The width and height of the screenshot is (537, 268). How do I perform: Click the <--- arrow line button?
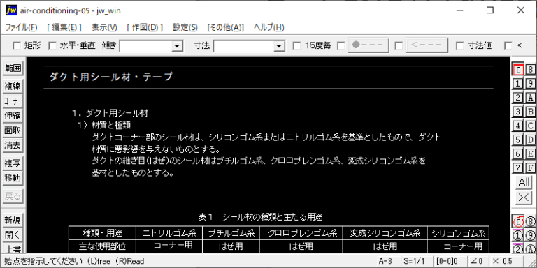tap(427, 45)
